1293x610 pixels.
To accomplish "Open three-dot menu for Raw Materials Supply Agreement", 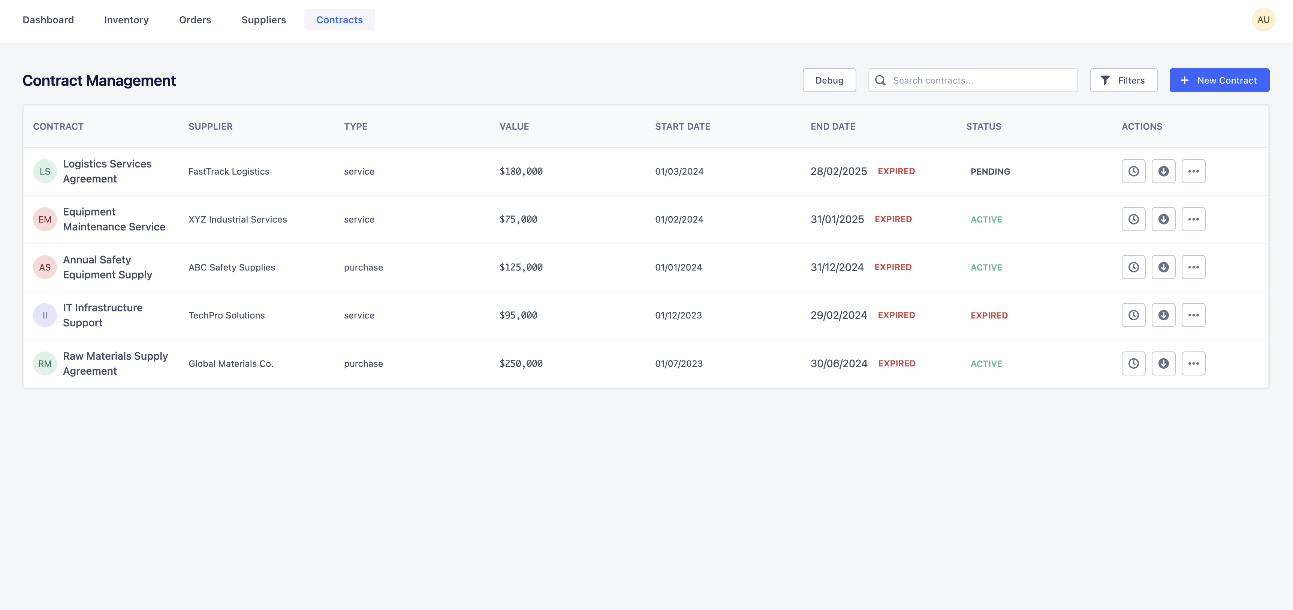I will pos(1193,363).
